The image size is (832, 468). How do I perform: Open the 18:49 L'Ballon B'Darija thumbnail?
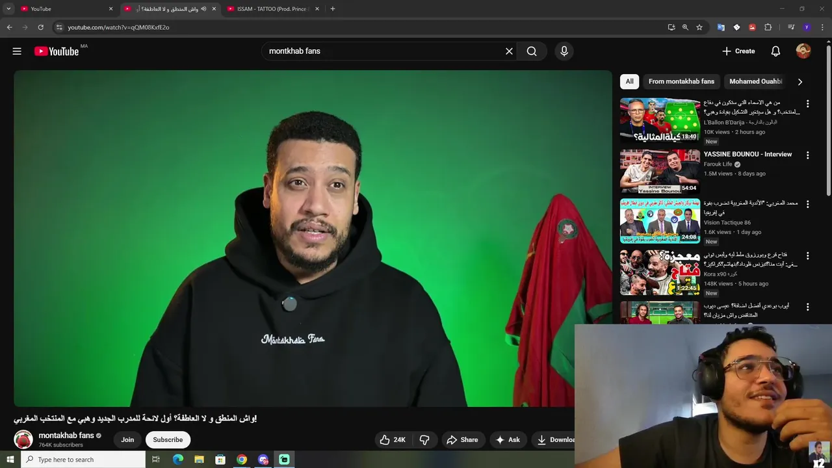[x=660, y=120]
